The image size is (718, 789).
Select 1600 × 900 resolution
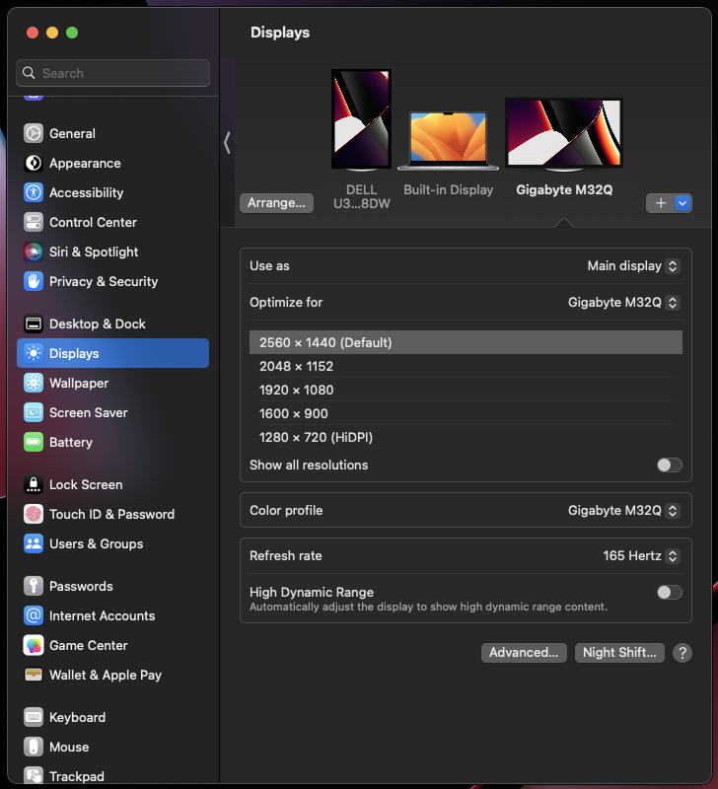[466, 413]
